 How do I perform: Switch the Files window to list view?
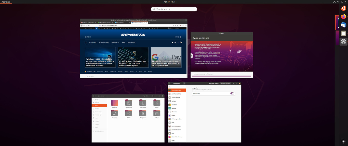147,96
